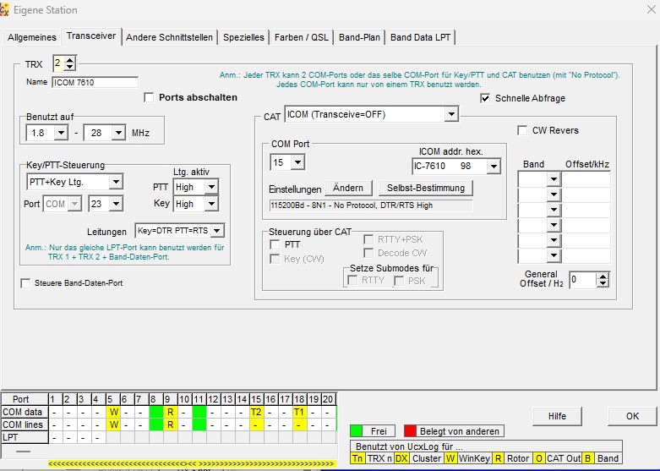Enable the CW Revers checkbox
Viewport: 660px width, 471px height.
522,130
